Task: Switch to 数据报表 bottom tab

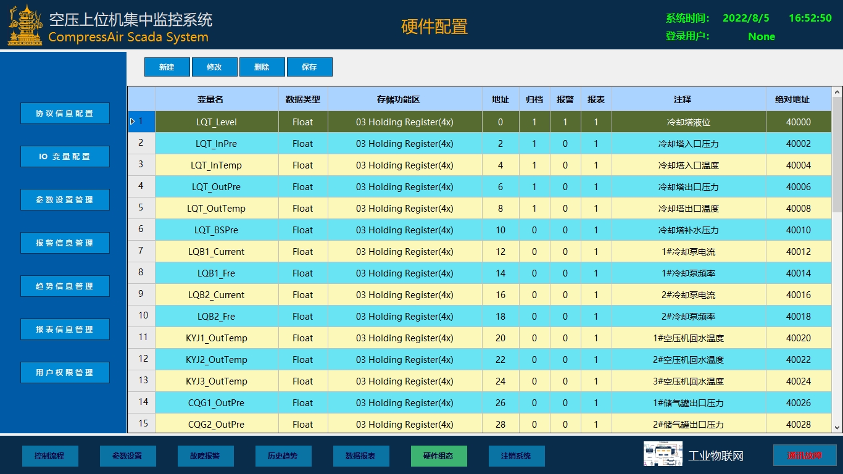Action: tap(361, 456)
